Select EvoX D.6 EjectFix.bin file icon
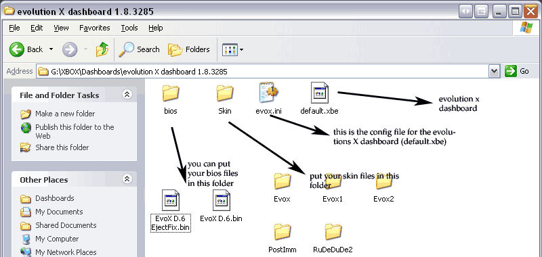The image size is (542, 257). click(x=171, y=200)
